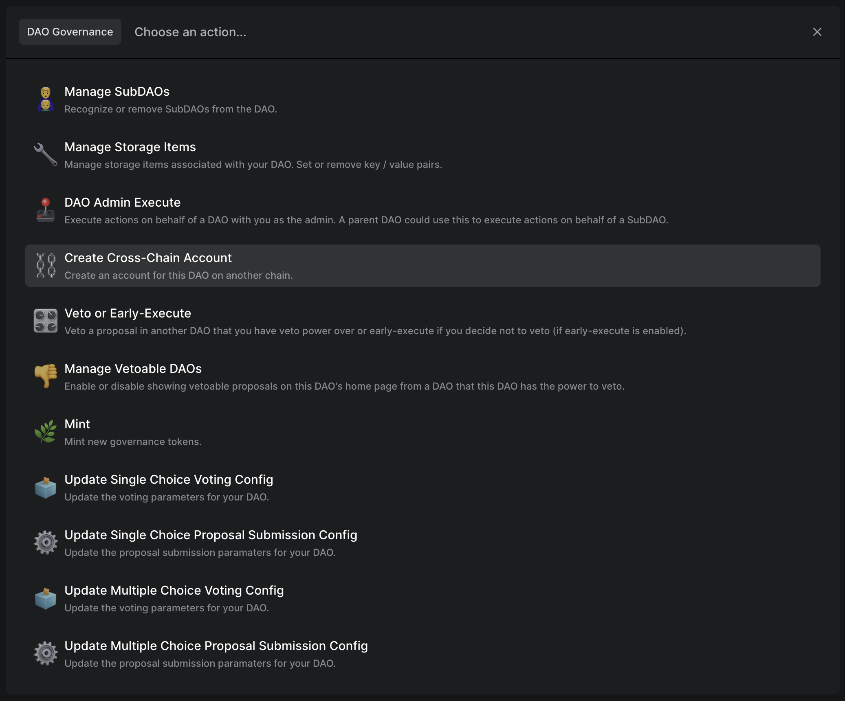The width and height of the screenshot is (845, 701).
Task: Toggle the DAO Admin Execute action row
Action: (x=422, y=211)
